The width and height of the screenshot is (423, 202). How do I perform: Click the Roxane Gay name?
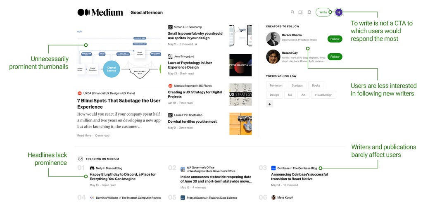click(290, 53)
